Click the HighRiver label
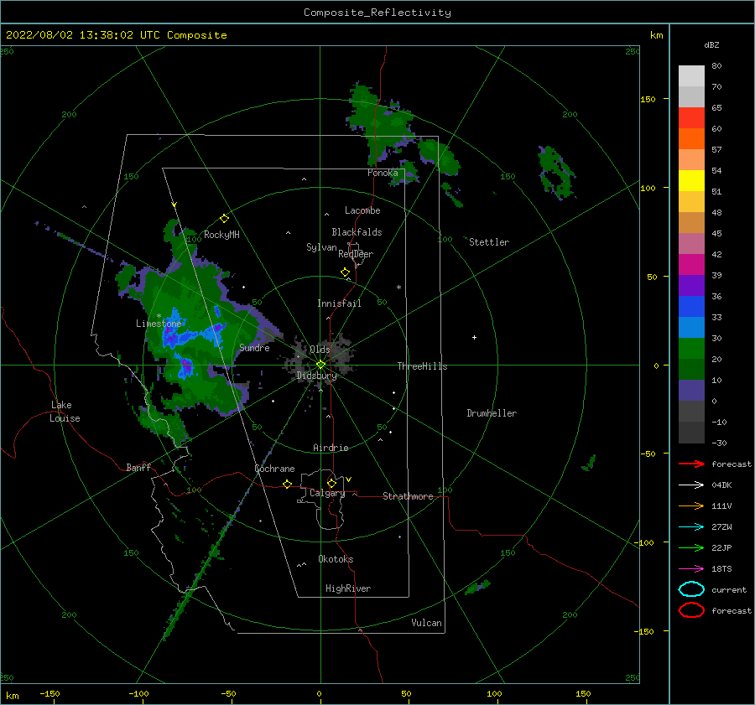Image resolution: width=755 pixels, height=705 pixels. pyautogui.click(x=348, y=588)
